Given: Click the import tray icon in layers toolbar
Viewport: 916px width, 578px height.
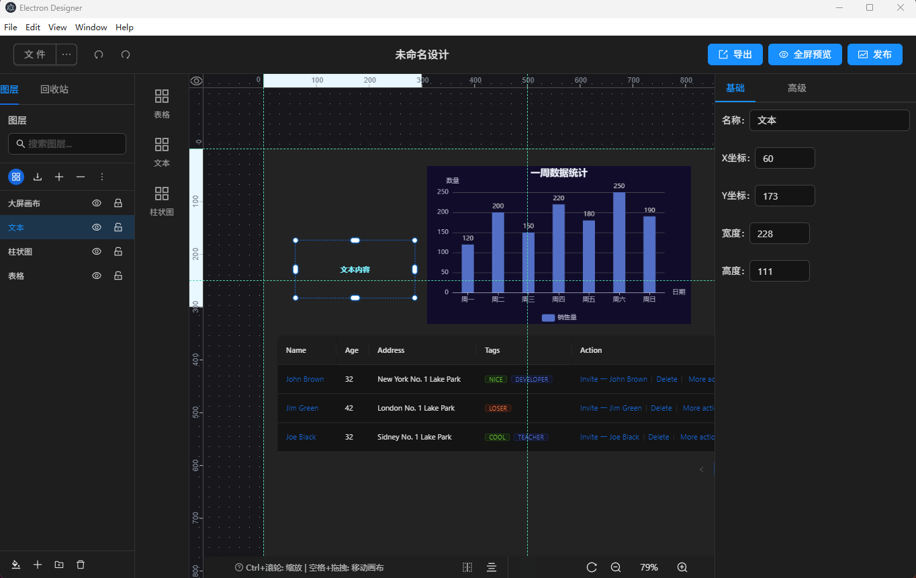Looking at the screenshot, I should pyautogui.click(x=38, y=177).
